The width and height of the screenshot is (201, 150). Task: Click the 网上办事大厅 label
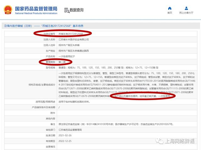click(186, 13)
